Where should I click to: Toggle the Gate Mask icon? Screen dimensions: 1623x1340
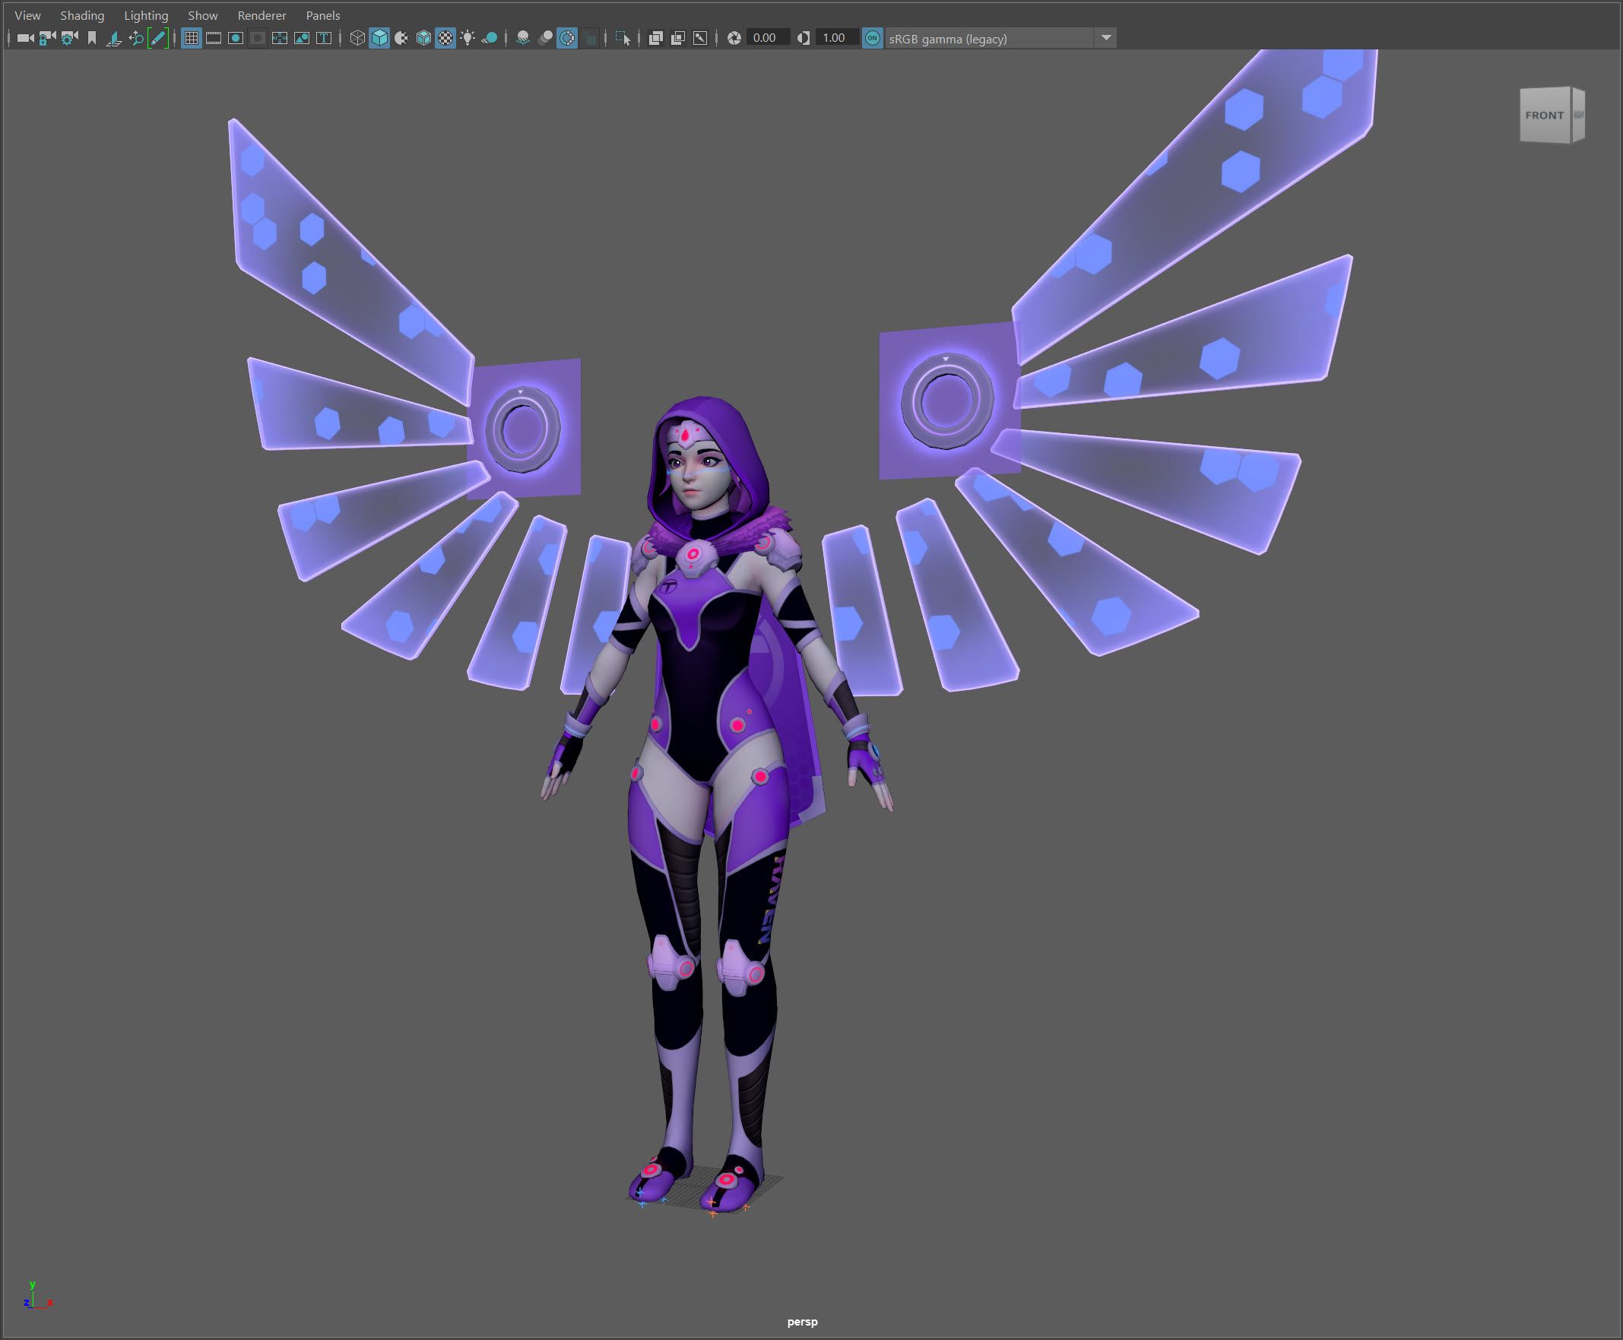[x=258, y=38]
